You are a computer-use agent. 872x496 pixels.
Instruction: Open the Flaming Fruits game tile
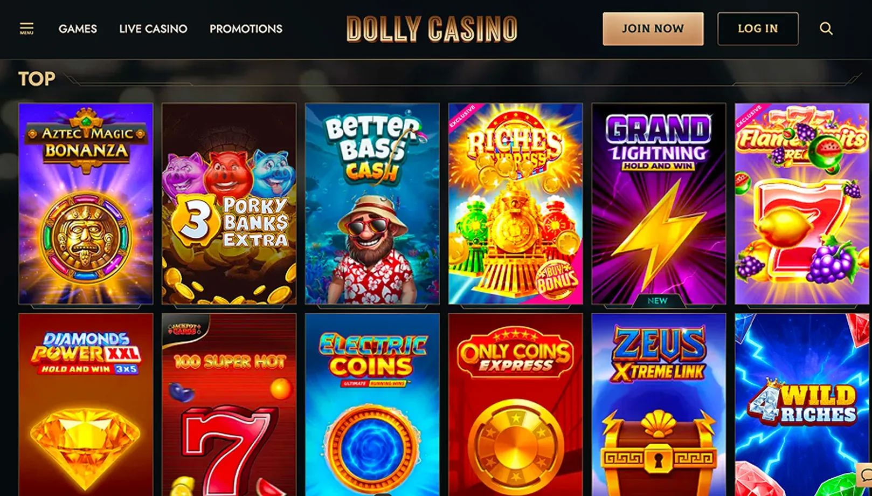coord(802,204)
